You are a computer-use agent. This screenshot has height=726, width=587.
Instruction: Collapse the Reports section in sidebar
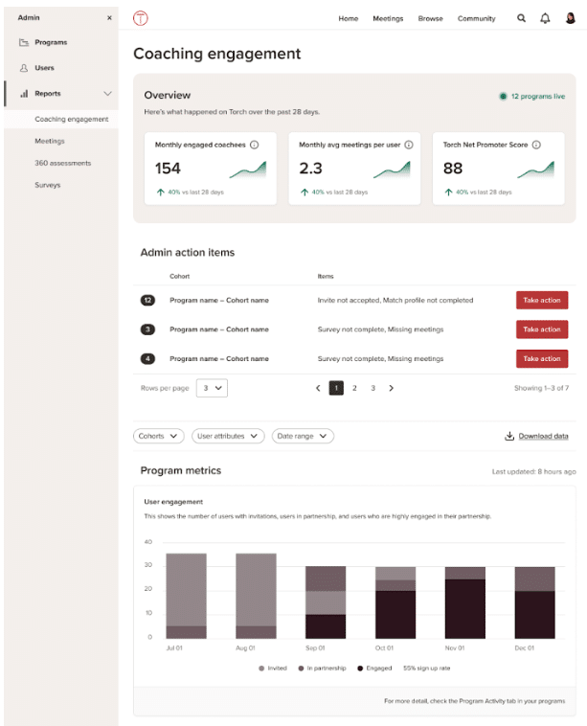tap(107, 94)
